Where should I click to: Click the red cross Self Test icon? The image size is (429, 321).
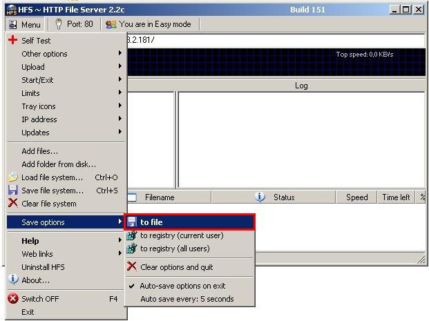[x=12, y=40]
